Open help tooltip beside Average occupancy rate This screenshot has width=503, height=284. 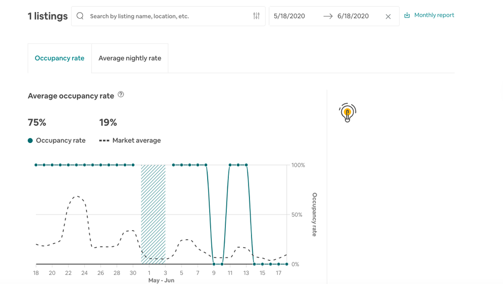(x=121, y=95)
